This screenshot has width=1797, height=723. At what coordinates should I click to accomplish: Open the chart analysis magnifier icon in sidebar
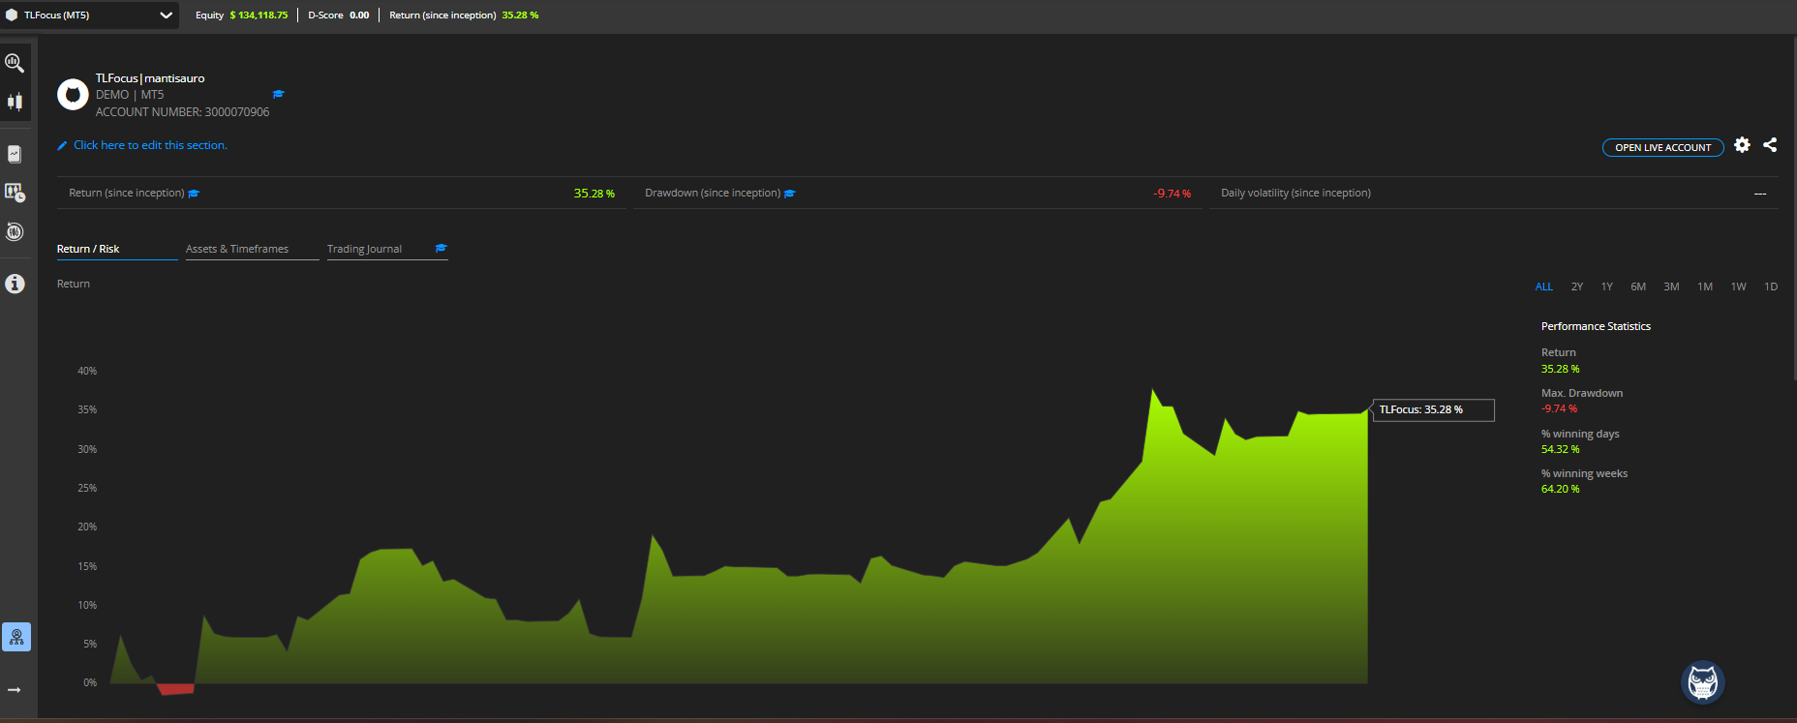click(x=15, y=63)
